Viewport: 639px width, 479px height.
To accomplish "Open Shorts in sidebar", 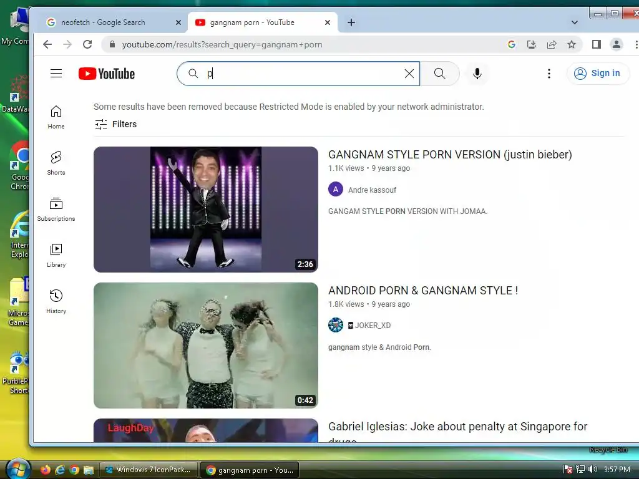I will click(x=56, y=163).
